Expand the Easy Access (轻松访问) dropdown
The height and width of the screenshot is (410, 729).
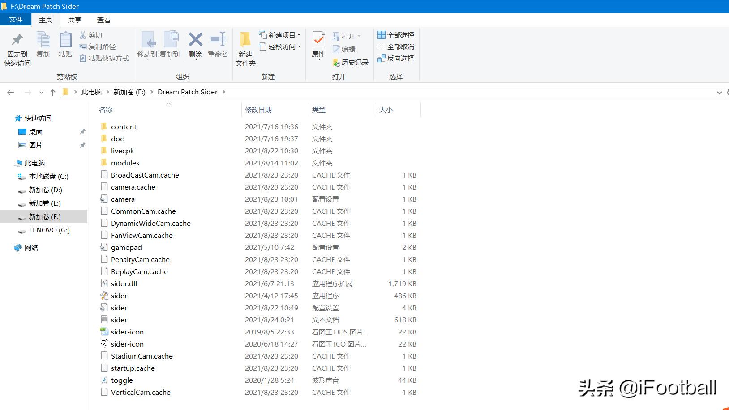[299, 46]
